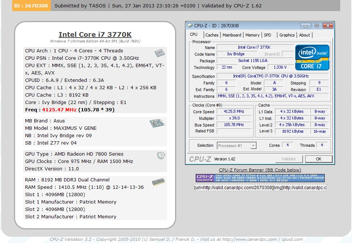Click the ID : 2670308 orange badge

(x=31, y=6)
